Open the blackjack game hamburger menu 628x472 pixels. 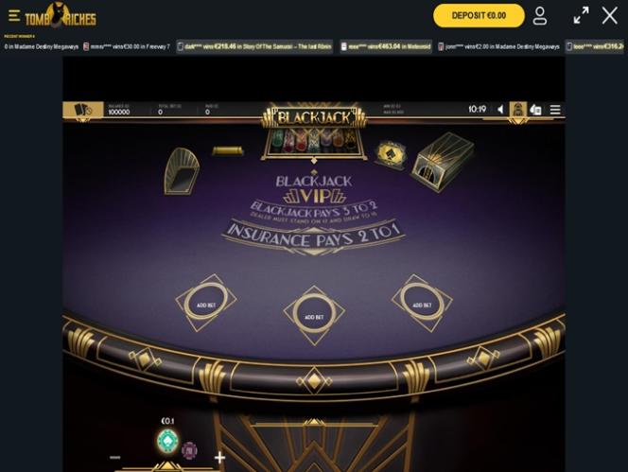click(555, 110)
